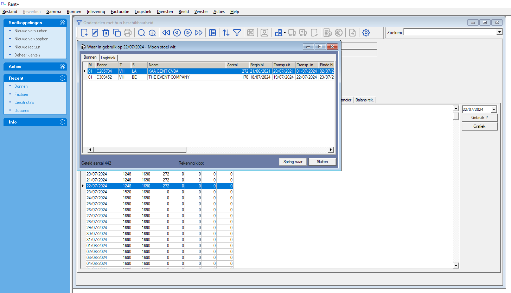The width and height of the screenshot is (511, 293).
Task: Click the magnifier search toolbar icon
Action: click(x=141, y=33)
